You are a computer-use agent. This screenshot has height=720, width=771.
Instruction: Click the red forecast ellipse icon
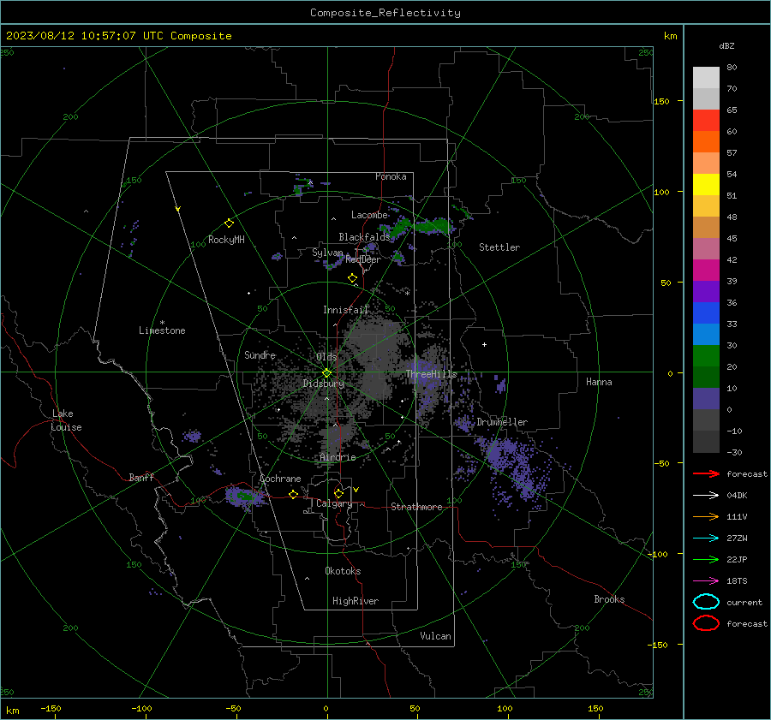coord(706,623)
